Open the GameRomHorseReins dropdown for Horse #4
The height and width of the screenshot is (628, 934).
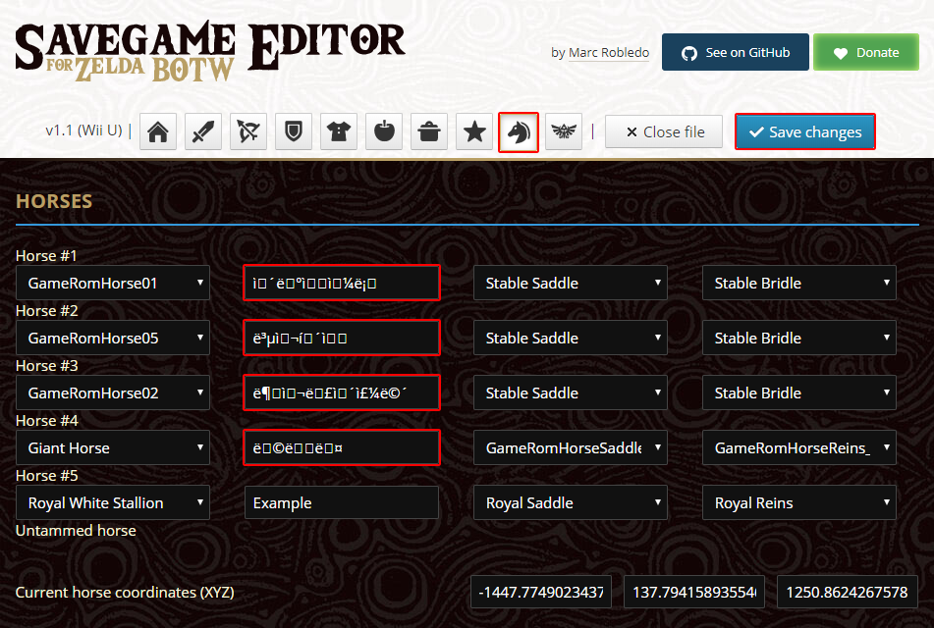pos(798,447)
